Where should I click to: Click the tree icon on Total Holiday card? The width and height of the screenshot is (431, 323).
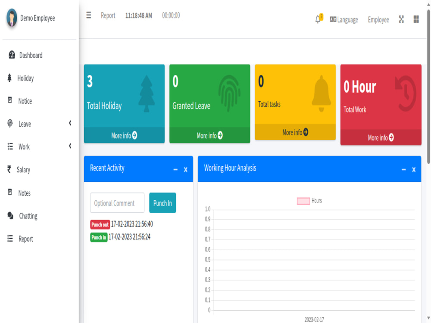147,93
